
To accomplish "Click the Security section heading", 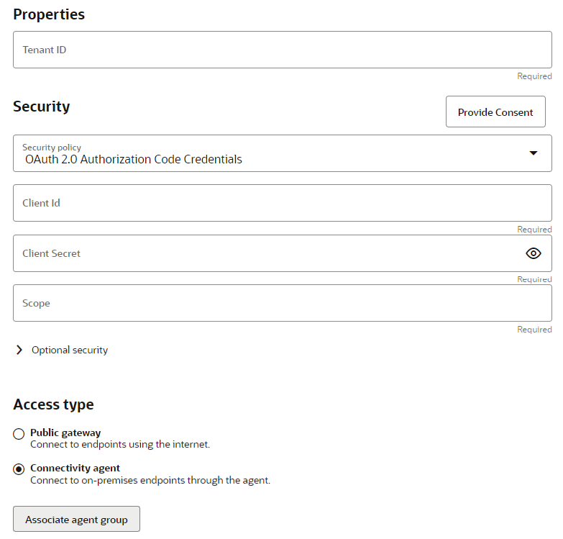I will point(42,107).
